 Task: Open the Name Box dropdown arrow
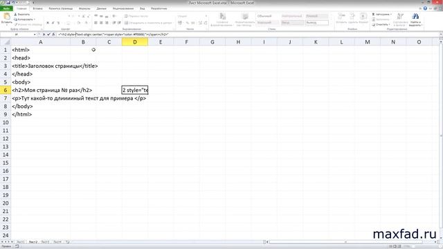[x=35, y=35]
